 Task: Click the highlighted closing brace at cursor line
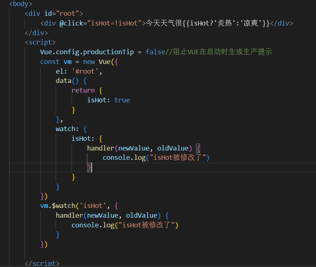(x=89, y=167)
